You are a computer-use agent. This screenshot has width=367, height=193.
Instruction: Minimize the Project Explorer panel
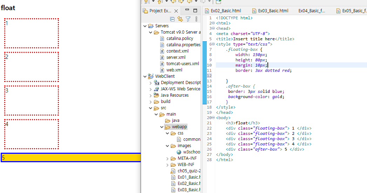click(187, 10)
